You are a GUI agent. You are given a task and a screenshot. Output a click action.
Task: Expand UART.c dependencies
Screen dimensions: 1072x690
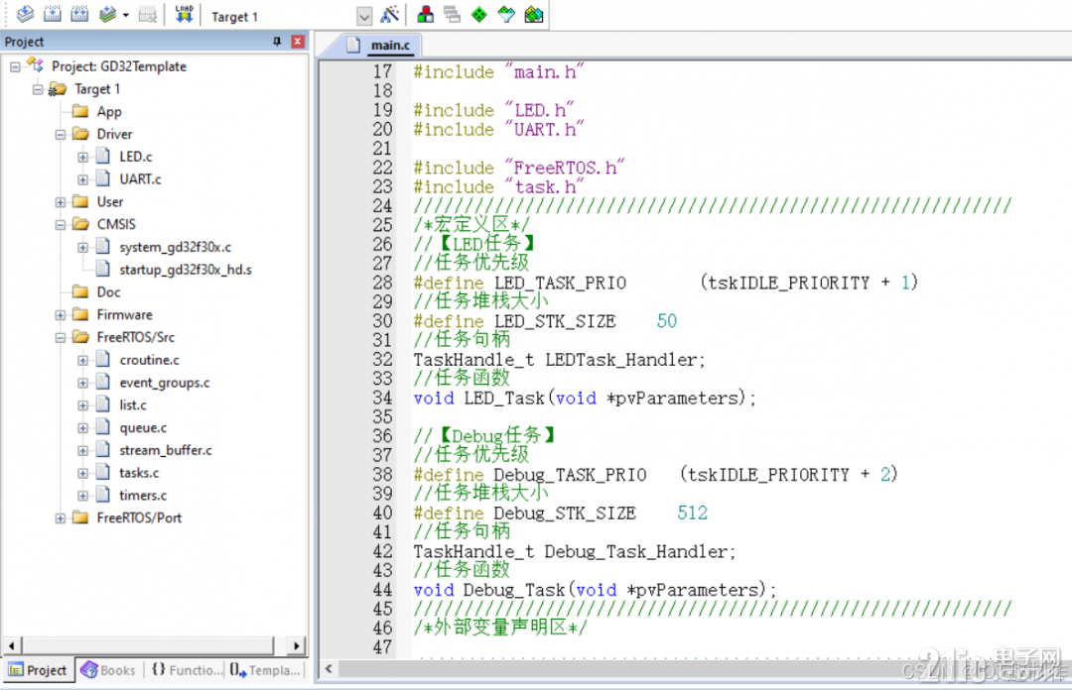click(x=82, y=179)
